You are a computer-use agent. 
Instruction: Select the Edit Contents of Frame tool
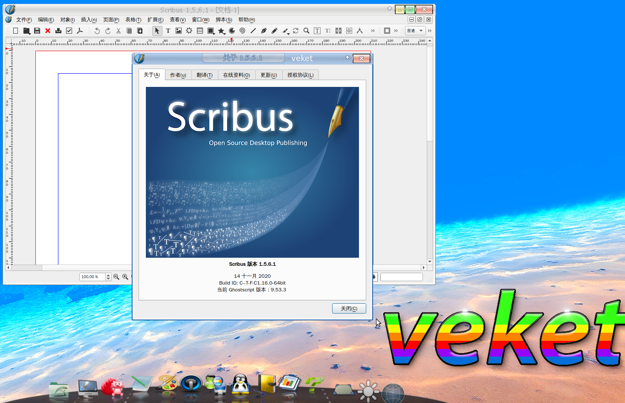click(317, 31)
